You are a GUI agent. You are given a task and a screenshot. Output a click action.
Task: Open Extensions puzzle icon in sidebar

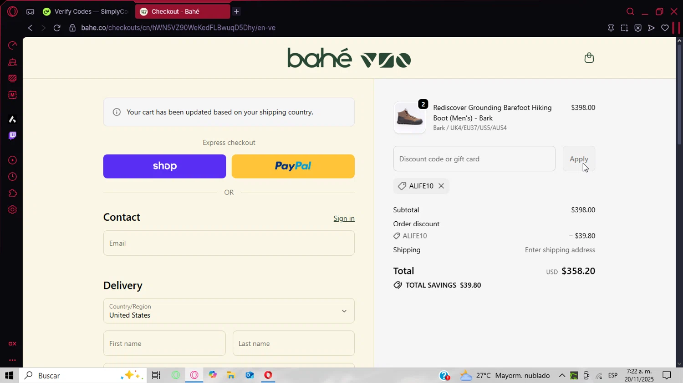12,193
